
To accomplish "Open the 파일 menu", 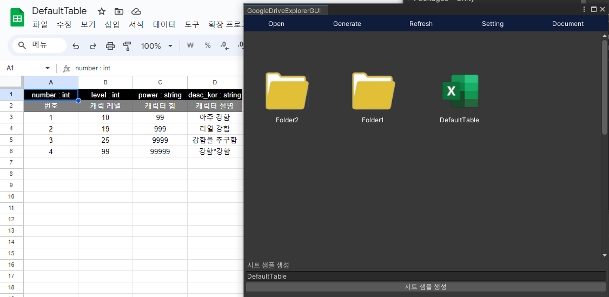I will coord(40,24).
